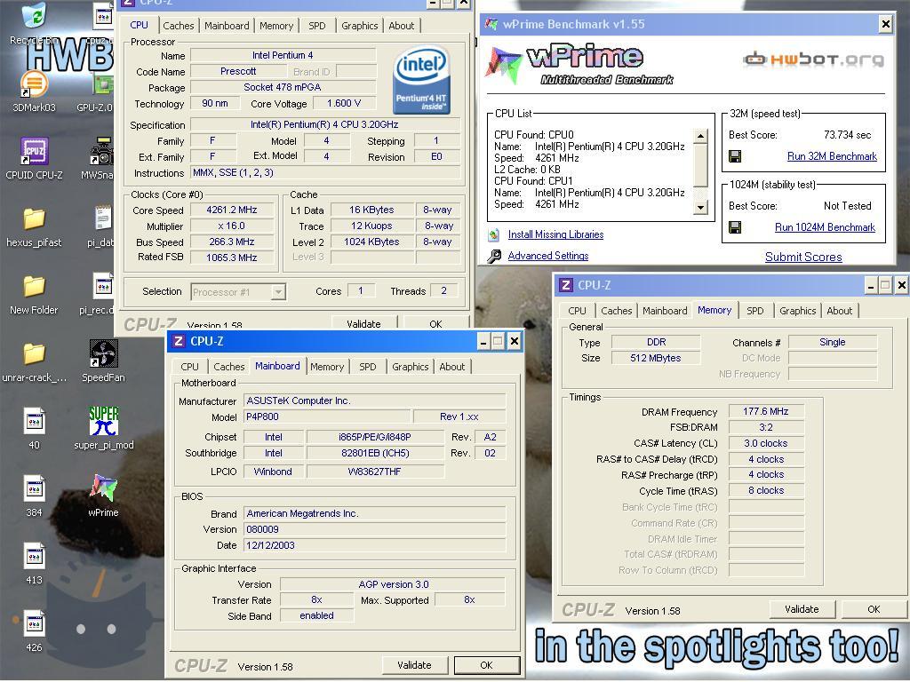Click the Advanced Settings wrench icon

pos(494,256)
